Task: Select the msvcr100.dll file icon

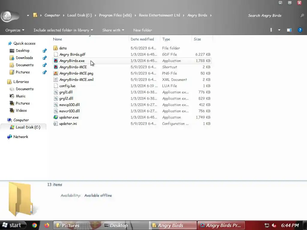Action: (55, 111)
